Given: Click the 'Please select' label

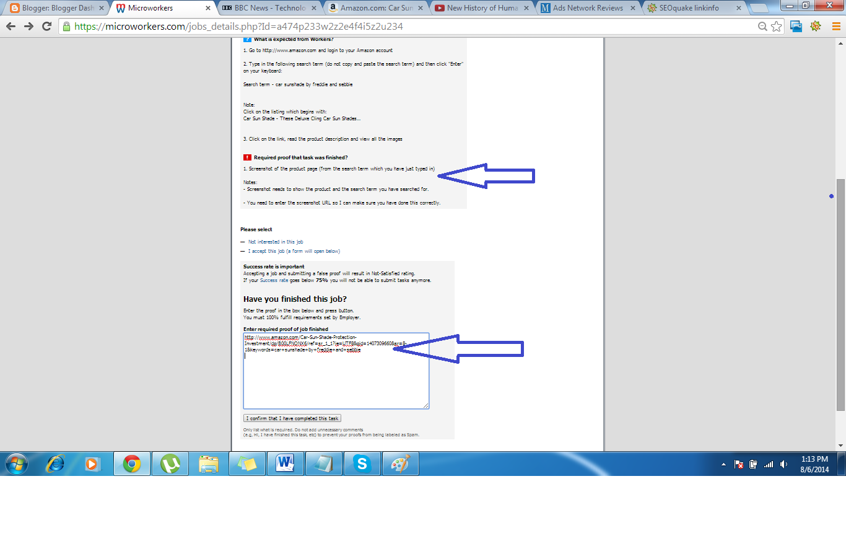Looking at the screenshot, I should coord(256,229).
